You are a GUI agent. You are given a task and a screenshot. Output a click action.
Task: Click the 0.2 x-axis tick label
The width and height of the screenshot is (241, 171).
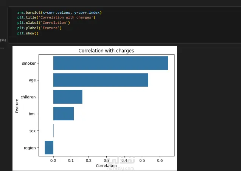(x=89, y=160)
